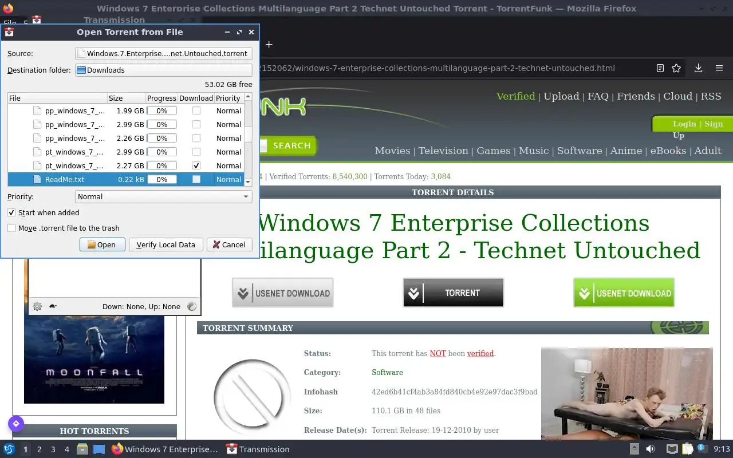Open the Games category

pos(494,151)
